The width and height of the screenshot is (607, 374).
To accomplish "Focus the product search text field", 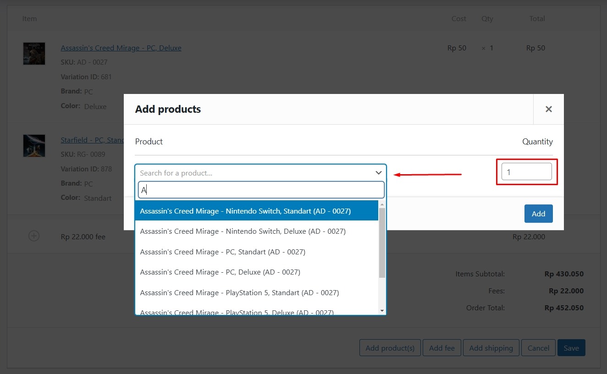I will 261,190.
